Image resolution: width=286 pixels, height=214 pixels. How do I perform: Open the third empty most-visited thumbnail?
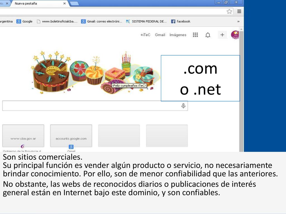coord(119,136)
